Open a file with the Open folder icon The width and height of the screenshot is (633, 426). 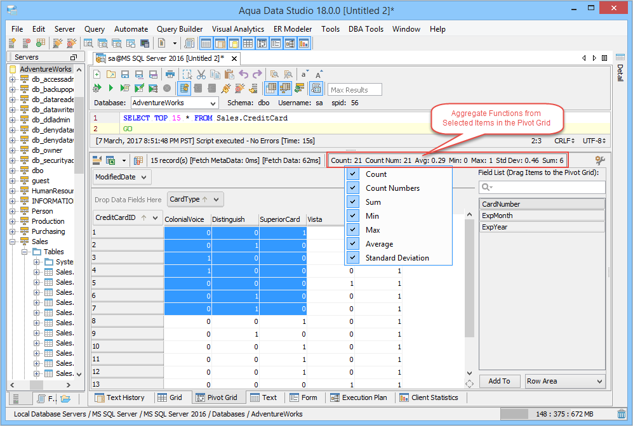coord(111,75)
